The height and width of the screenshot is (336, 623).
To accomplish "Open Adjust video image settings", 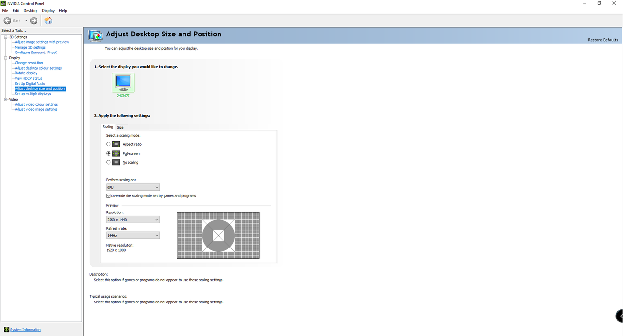I will pyautogui.click(x=36, y=109).
